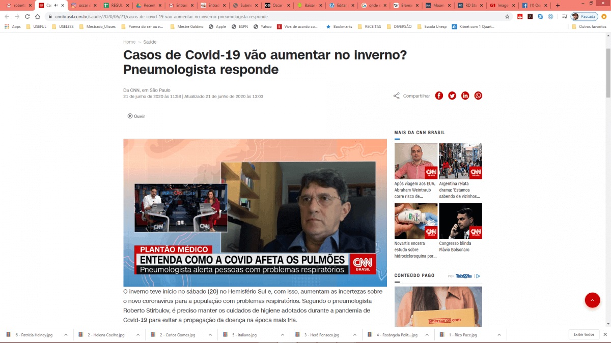Click the red scroll-to-top button

tap(592, 300)
